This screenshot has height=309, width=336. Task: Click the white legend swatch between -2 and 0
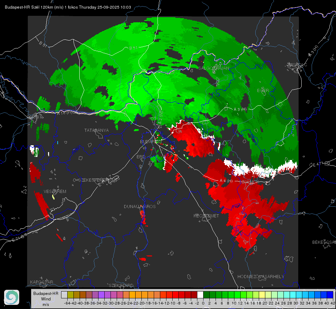point(200,295)
